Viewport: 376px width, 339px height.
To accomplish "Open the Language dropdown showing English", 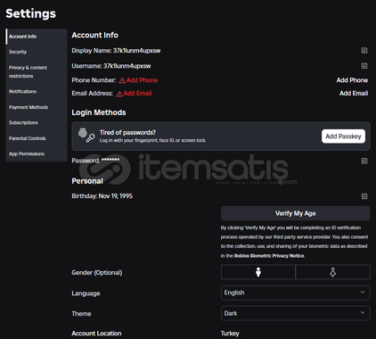I will pos(296,293).
